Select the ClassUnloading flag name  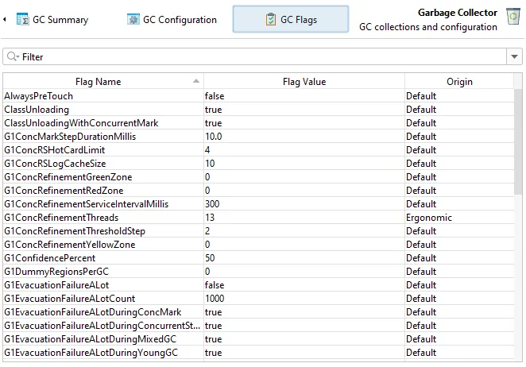(x=37, y=110)
